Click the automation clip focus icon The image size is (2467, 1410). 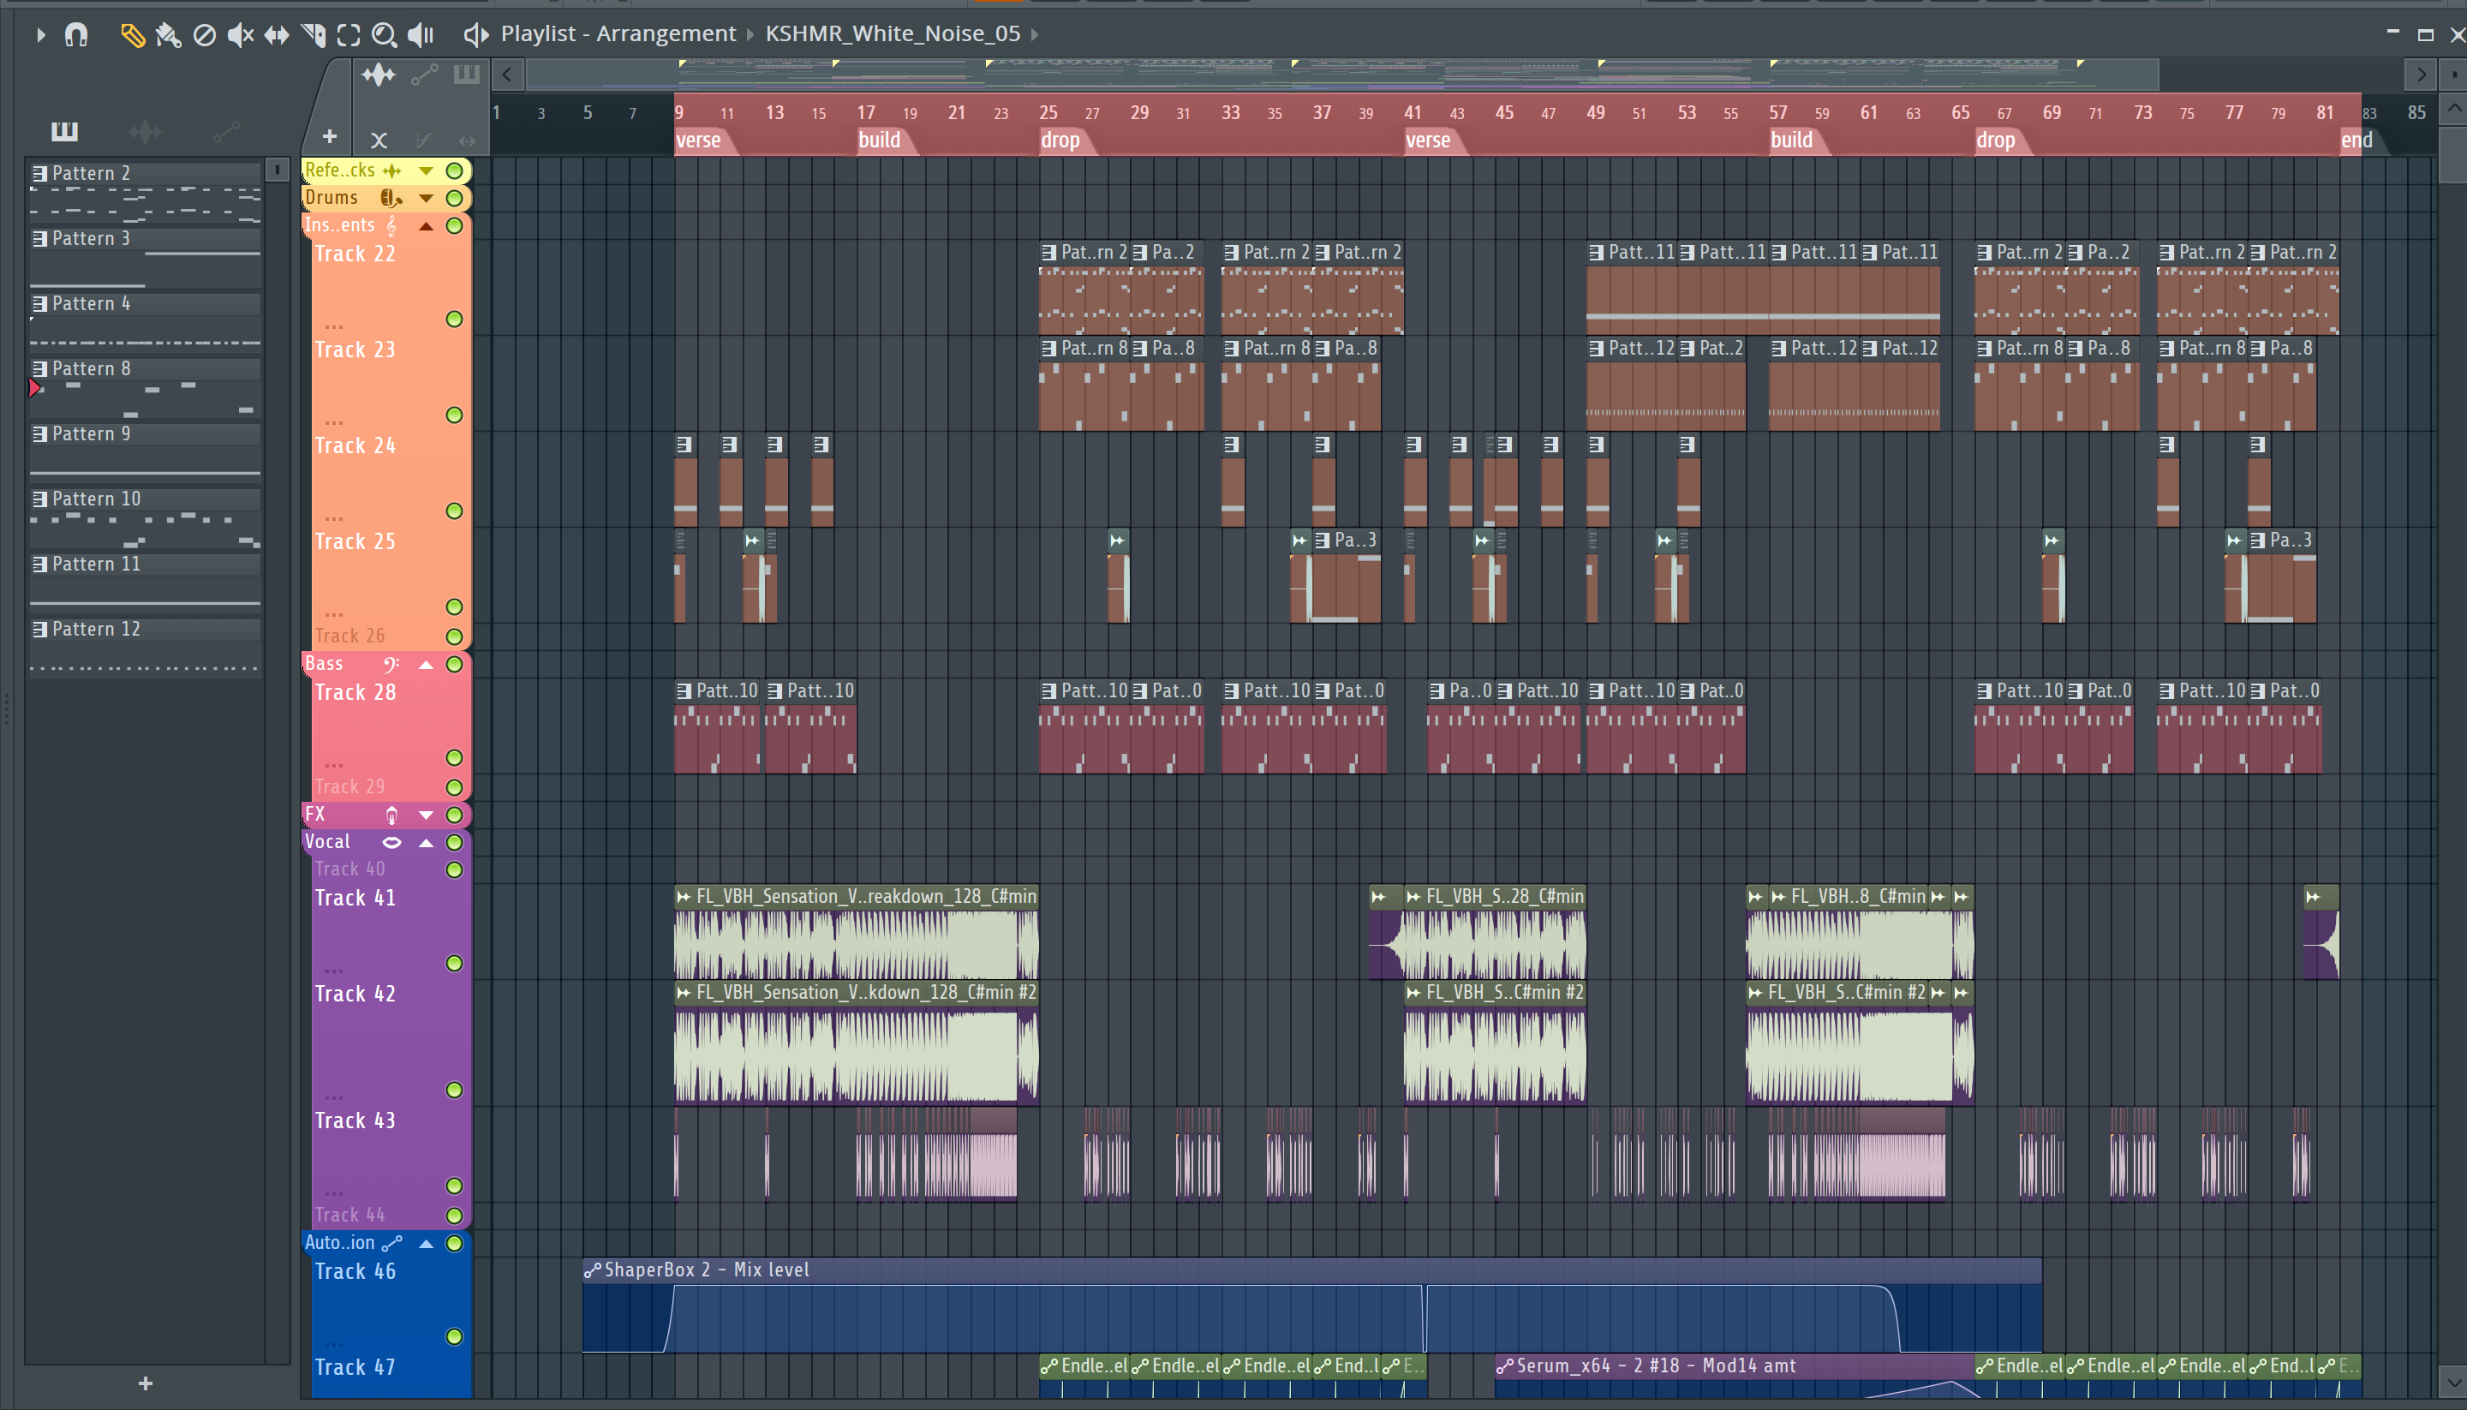pyautogui.click(x=424, y=75)
